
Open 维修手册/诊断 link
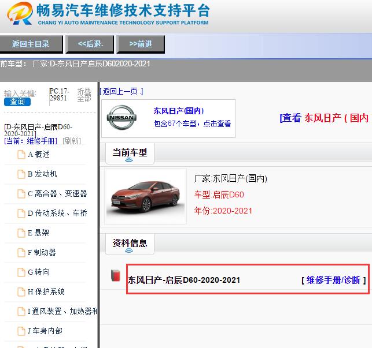pyautogui.click(x=334, y=280)
